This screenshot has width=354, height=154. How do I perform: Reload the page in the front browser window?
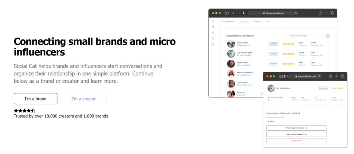pos(319,76)
